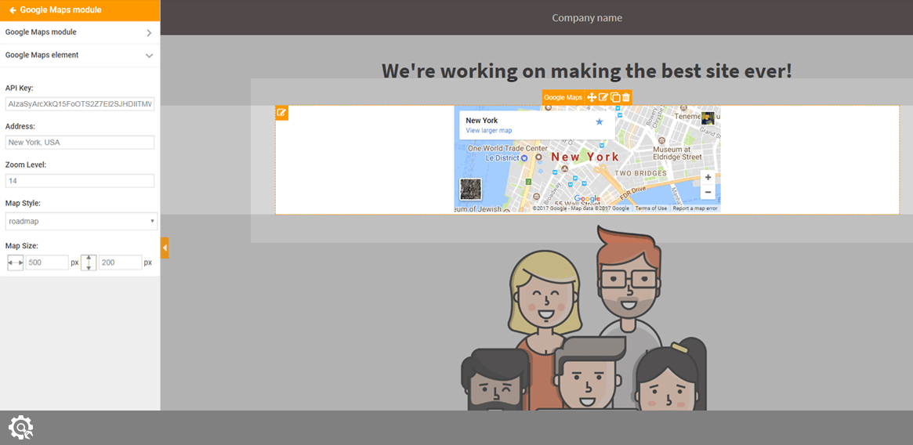
Task: Zoom in on the map
Action: click(x=708, y=178)
